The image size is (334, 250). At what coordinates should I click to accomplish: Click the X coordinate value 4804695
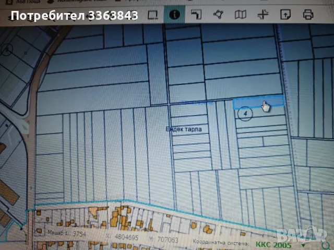click(126, 237)
